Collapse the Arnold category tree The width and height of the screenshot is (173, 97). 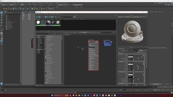click(37, 50)
